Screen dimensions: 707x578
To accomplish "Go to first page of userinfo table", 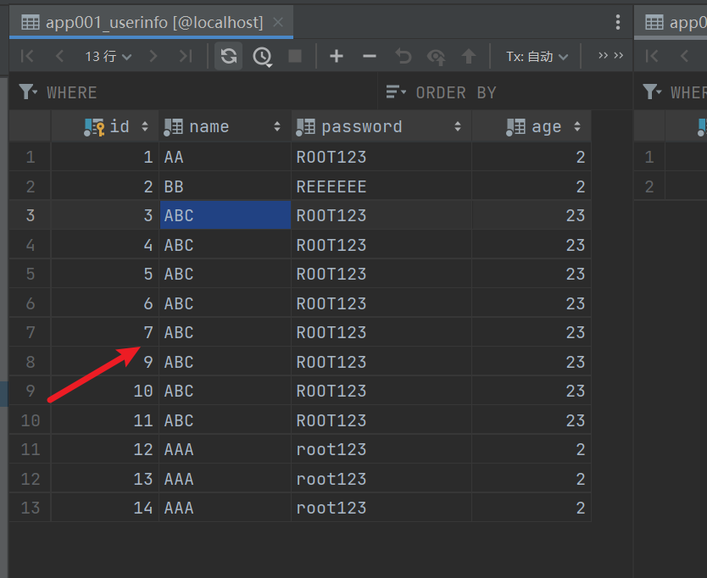I will tap(27, 56).
